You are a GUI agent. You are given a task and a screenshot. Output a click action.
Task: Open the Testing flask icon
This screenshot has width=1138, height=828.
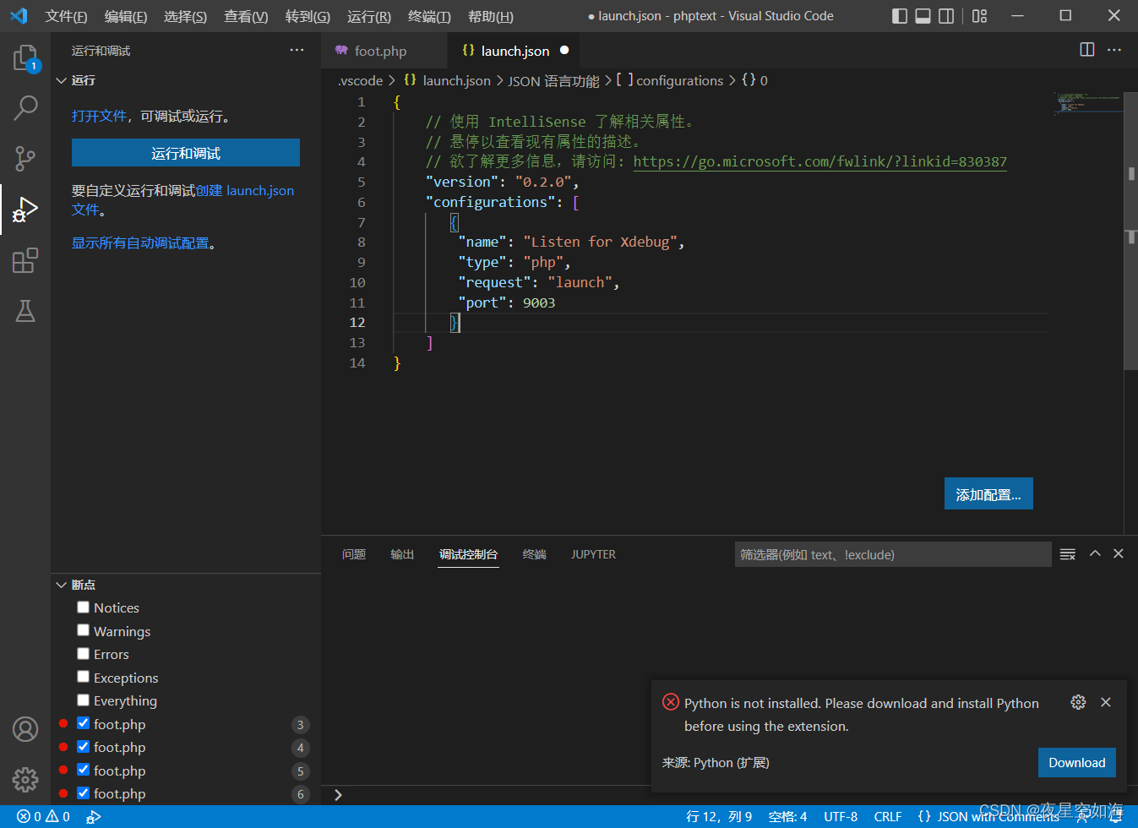click(x=25, y=311)
